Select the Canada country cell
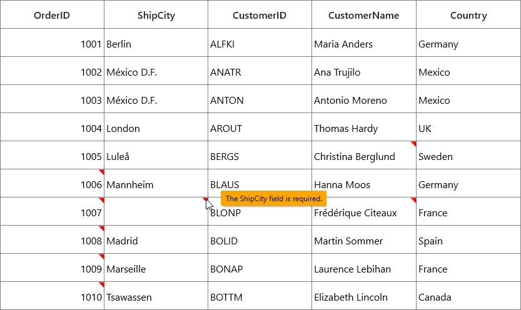 pyautogui.click(x=468, y=296)
